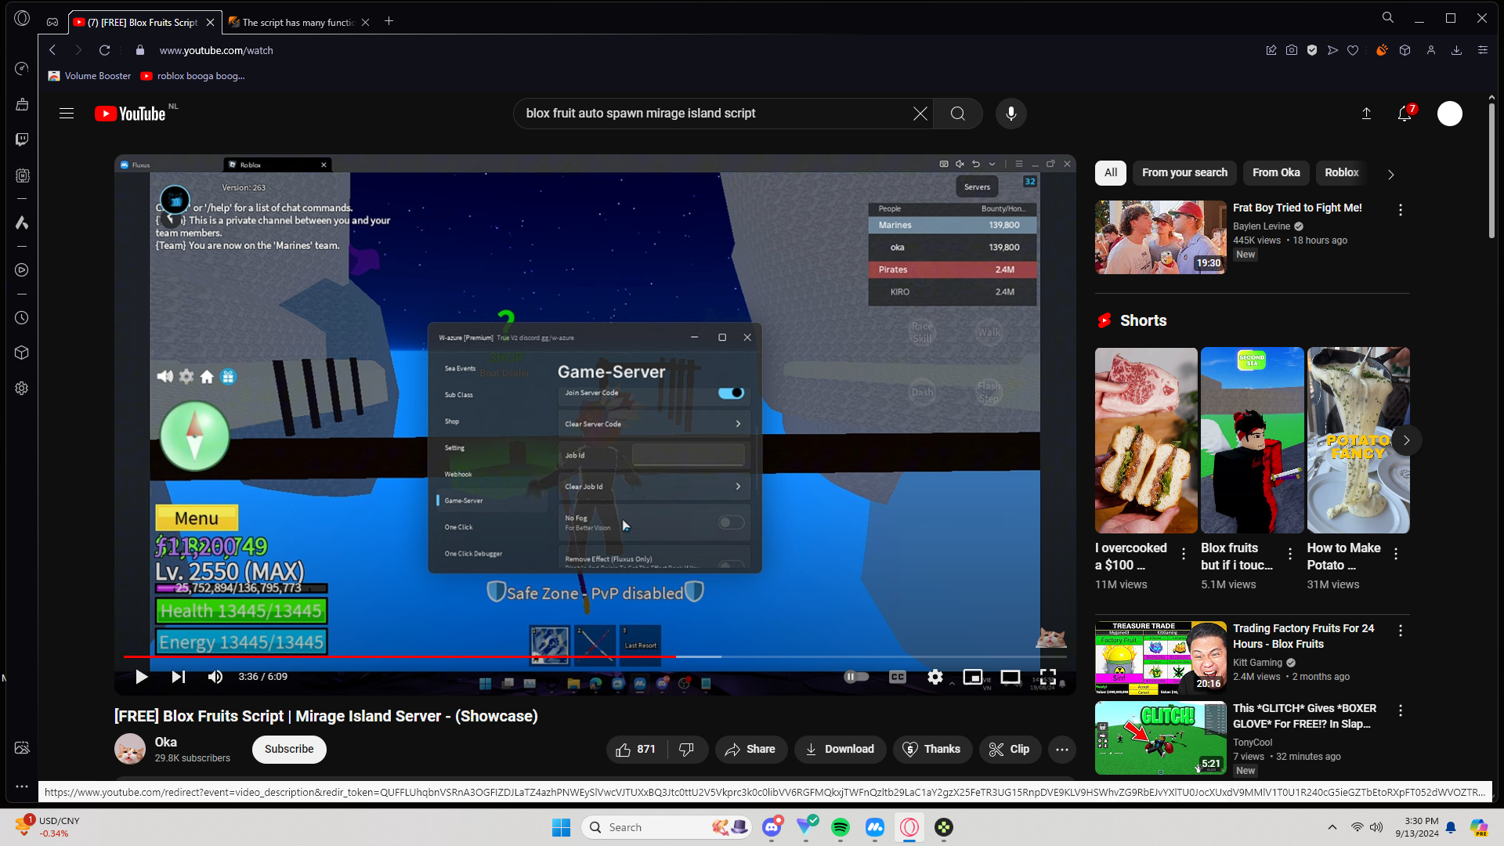Viewport: 1504px width, 846px height.
Task: Show more filter chips arrow
Action: coord(1391,174)
